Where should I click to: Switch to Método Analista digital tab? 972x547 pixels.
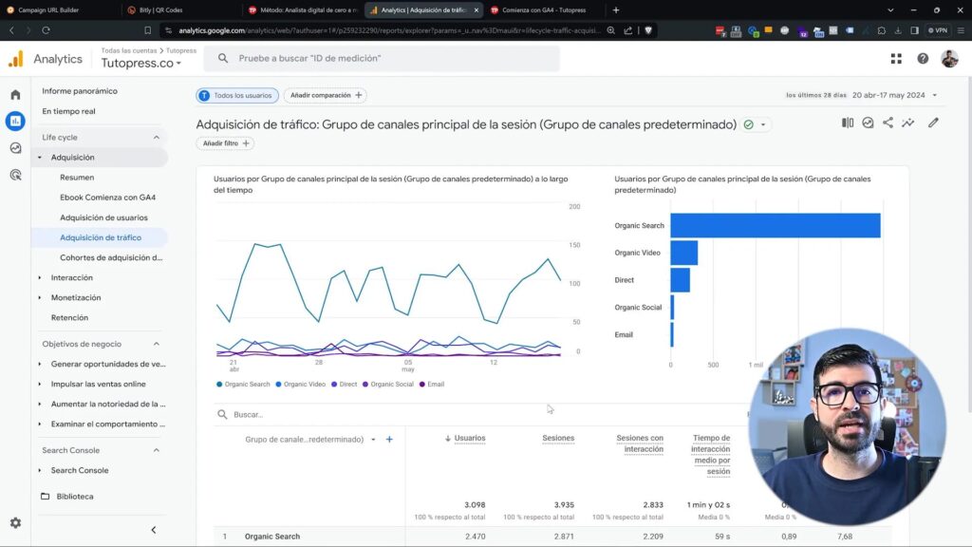tap(303, 9)
